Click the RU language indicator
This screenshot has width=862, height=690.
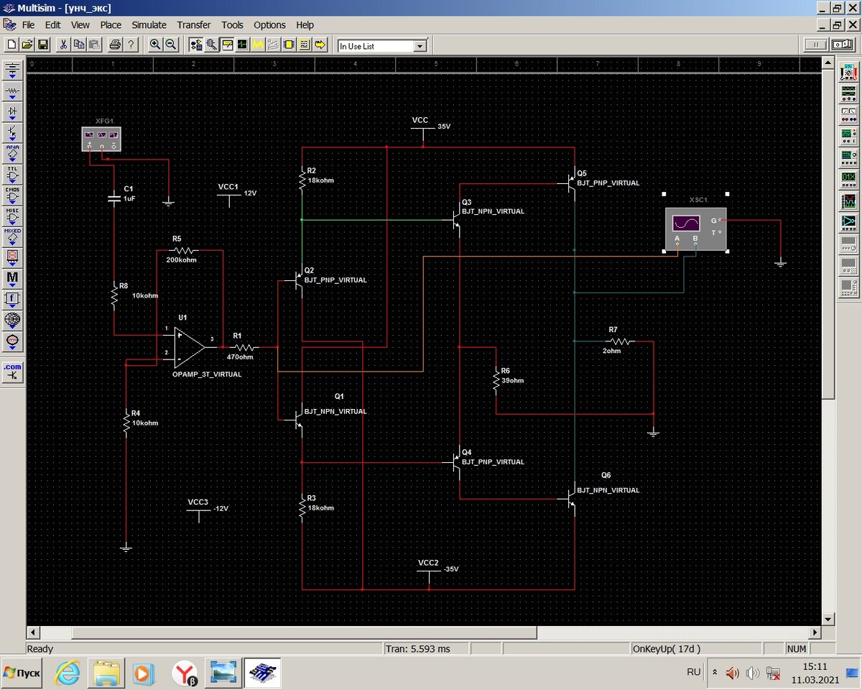point(693,672)
